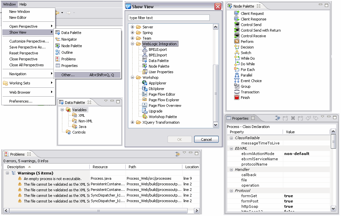Select the Decision node icon
Viewport: 341px width, 216px height.
click(236, 47)
